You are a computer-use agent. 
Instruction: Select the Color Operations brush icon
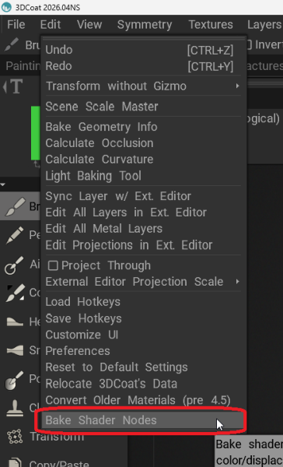[15, 293]
